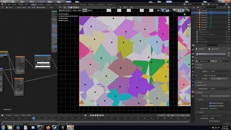Screen dimensions: 231x130
Task: Select wireframe viewport shading icon
Action: coord(176,10)
